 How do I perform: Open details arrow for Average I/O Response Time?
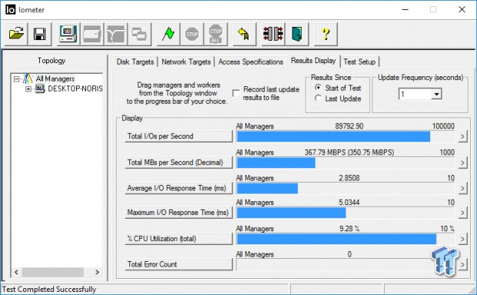(x=462, y=188)
